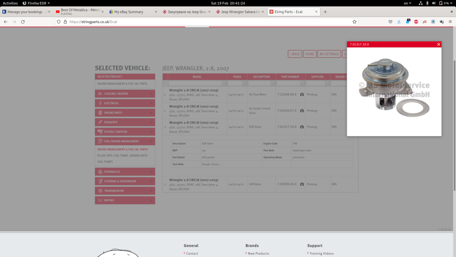The width and height of the screenshot is (456, 257).
Task: Switch to Jeep Wrangler Sahara tab
Action: 240,12
